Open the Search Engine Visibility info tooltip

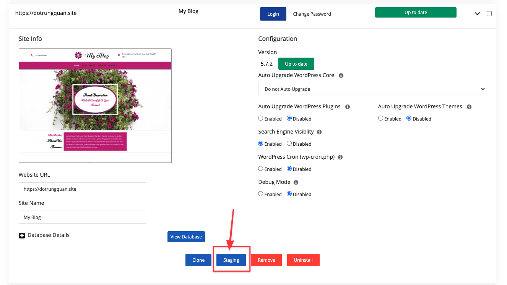coord(320,132)
